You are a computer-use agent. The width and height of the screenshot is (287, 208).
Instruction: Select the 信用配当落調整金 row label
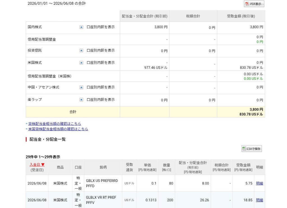(x=42, y=40)
